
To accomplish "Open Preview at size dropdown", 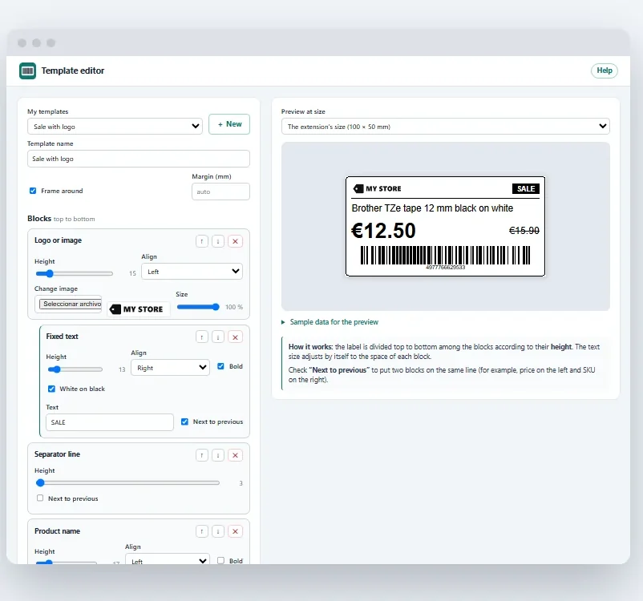I will pyautogui.click(x=445, y=127).
